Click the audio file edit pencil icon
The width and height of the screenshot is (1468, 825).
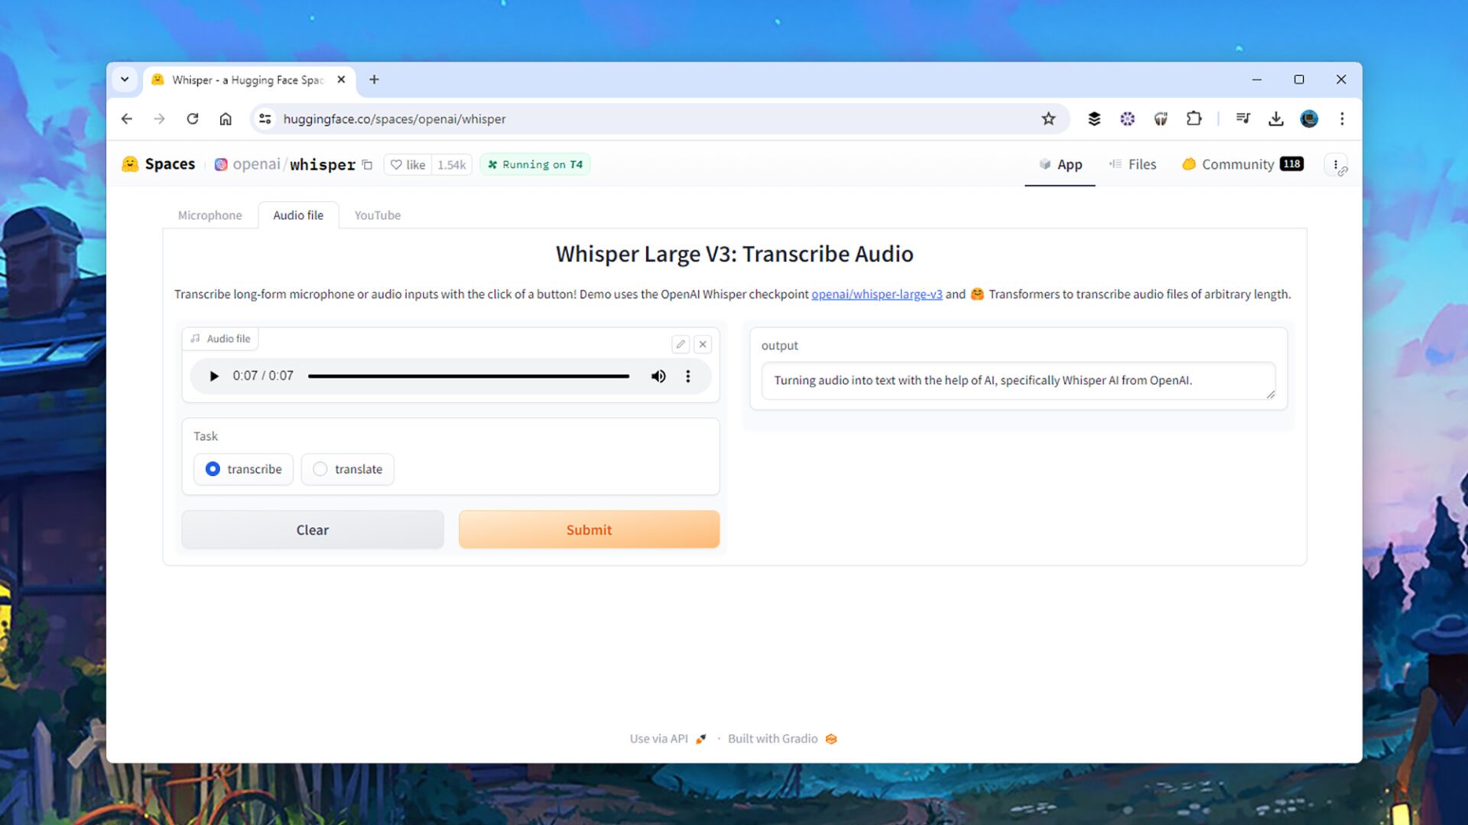680,342
